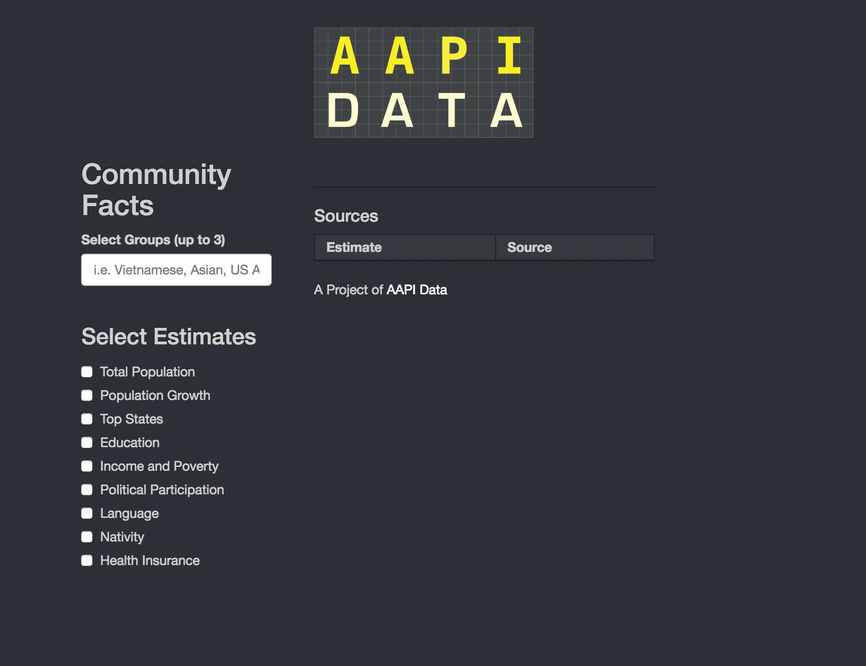
Task: Toggle the Income and Poverty checkbox
Action: coord(87,466)
